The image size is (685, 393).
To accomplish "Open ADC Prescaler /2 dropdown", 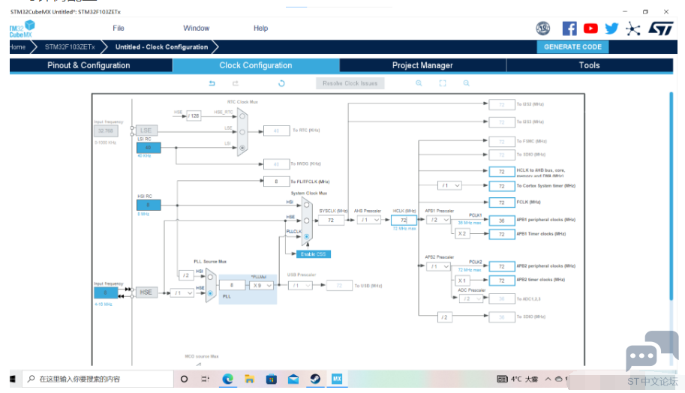I will [471, 298].
